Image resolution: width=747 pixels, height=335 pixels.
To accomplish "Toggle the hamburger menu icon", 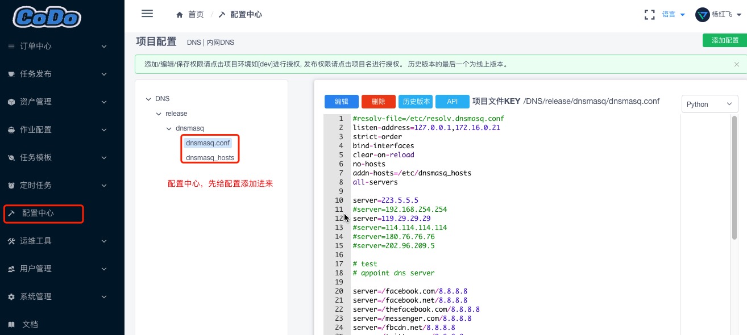I will [x=147, y=14].
